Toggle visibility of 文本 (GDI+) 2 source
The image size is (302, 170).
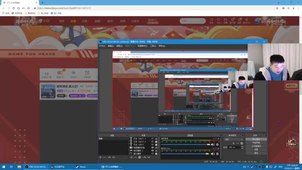pos(153,142)
